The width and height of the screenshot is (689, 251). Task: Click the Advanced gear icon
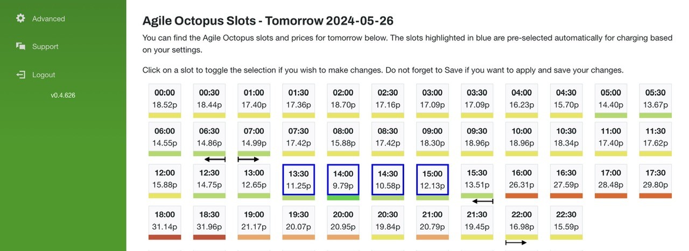tap(20, 18)
